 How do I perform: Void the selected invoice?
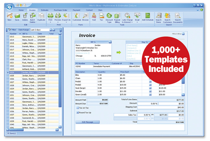point(94,16)
